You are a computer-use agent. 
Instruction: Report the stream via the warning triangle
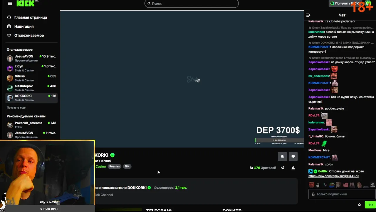(x=293, y=168)
